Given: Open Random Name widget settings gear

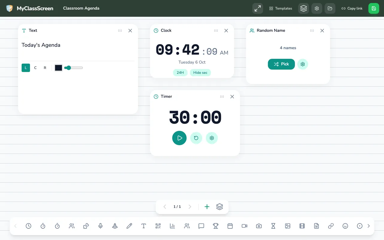Looking at the screenshot, I should (x=303, y=64).
